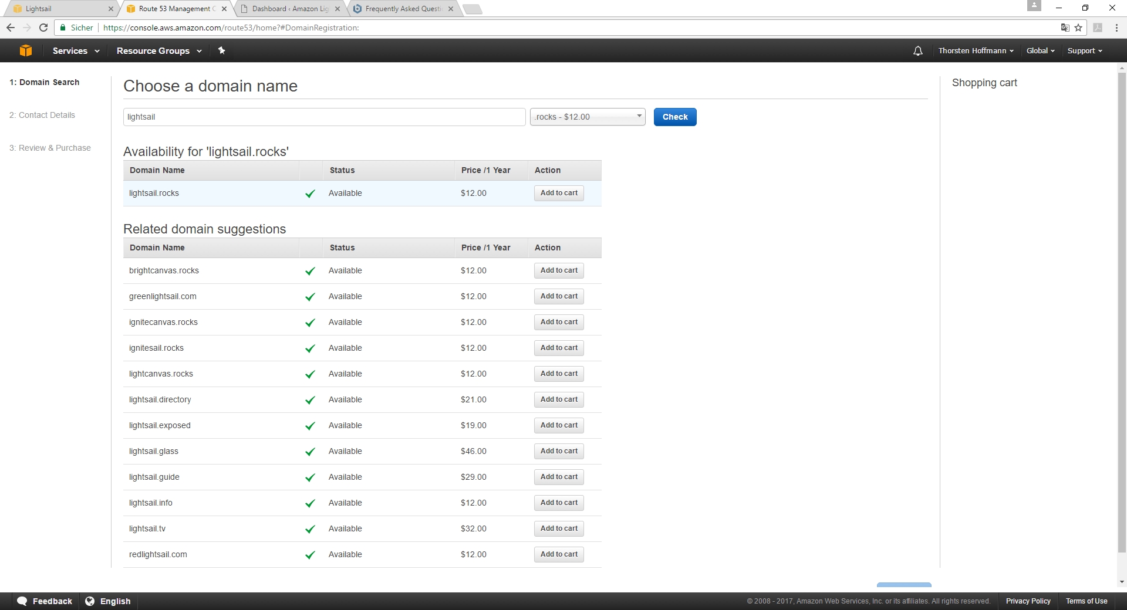Open the Services dropdown menu
This screenshot has width=1127, height=610.
[x=76, y=51]
